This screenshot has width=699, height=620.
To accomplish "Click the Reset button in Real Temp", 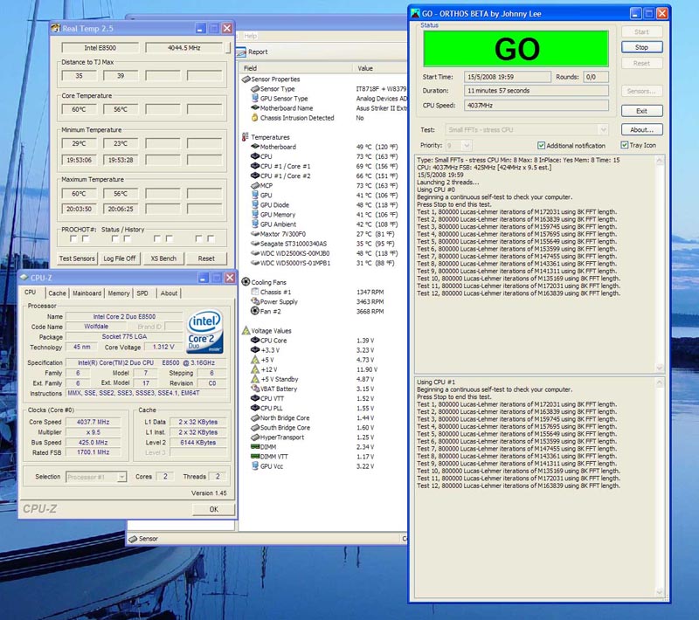I will [206, 258].
